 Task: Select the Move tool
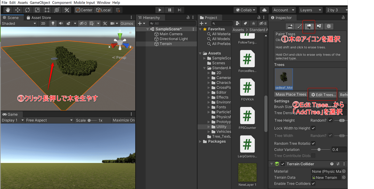pos(18,10)
